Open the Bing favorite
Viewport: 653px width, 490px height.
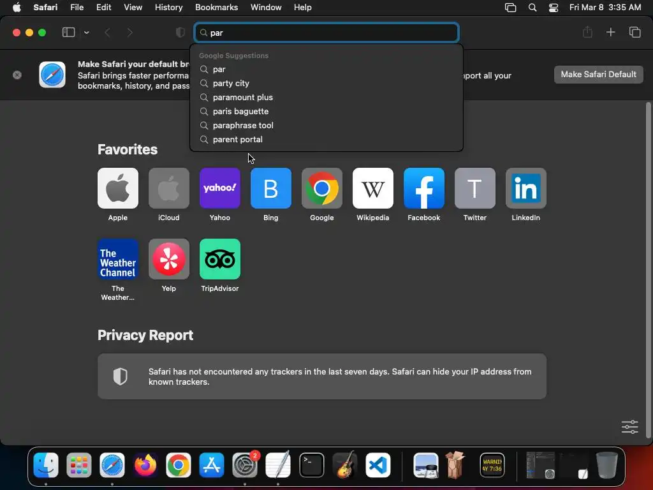pos(270,188)
